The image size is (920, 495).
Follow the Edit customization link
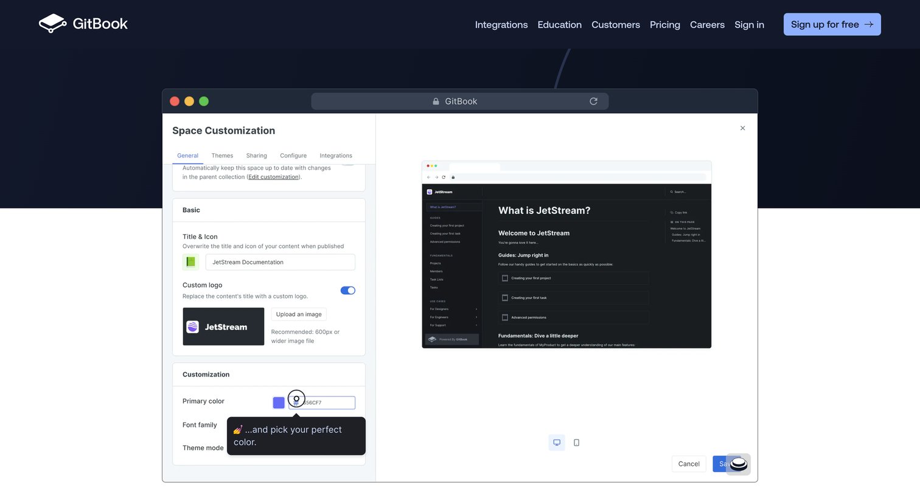[274, 177]
